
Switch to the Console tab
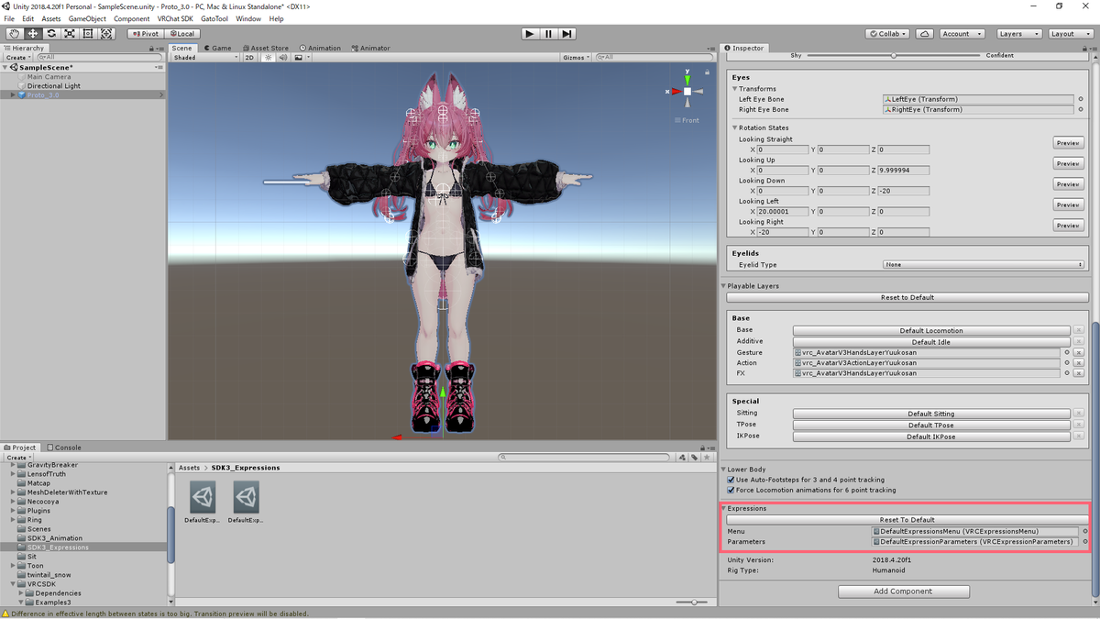click(65, 448)
